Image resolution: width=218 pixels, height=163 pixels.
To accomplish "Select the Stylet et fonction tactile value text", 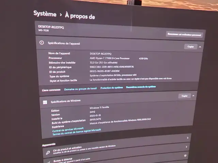I will pos(131,79).
